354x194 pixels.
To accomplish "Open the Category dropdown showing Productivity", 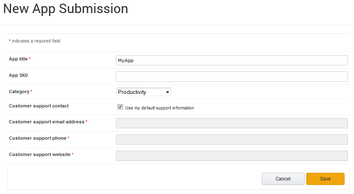I will tap(143, 92).
